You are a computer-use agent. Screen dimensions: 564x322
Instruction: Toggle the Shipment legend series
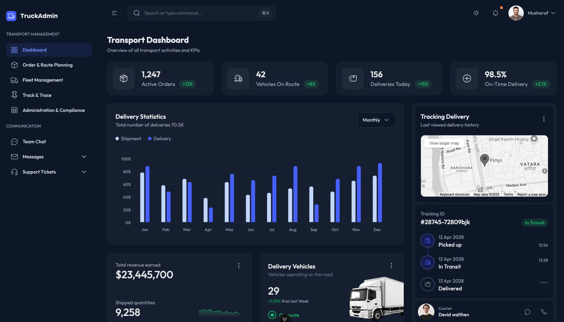coord(128,139)
